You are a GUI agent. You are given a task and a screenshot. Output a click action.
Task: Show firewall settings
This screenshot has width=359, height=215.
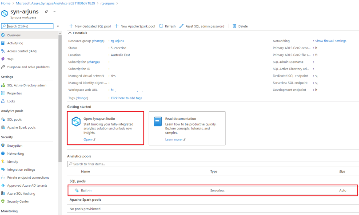pos(331,41)
